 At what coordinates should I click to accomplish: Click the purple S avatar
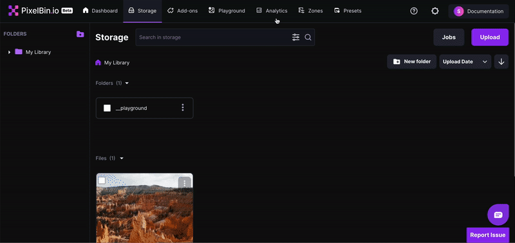[458, 11]
